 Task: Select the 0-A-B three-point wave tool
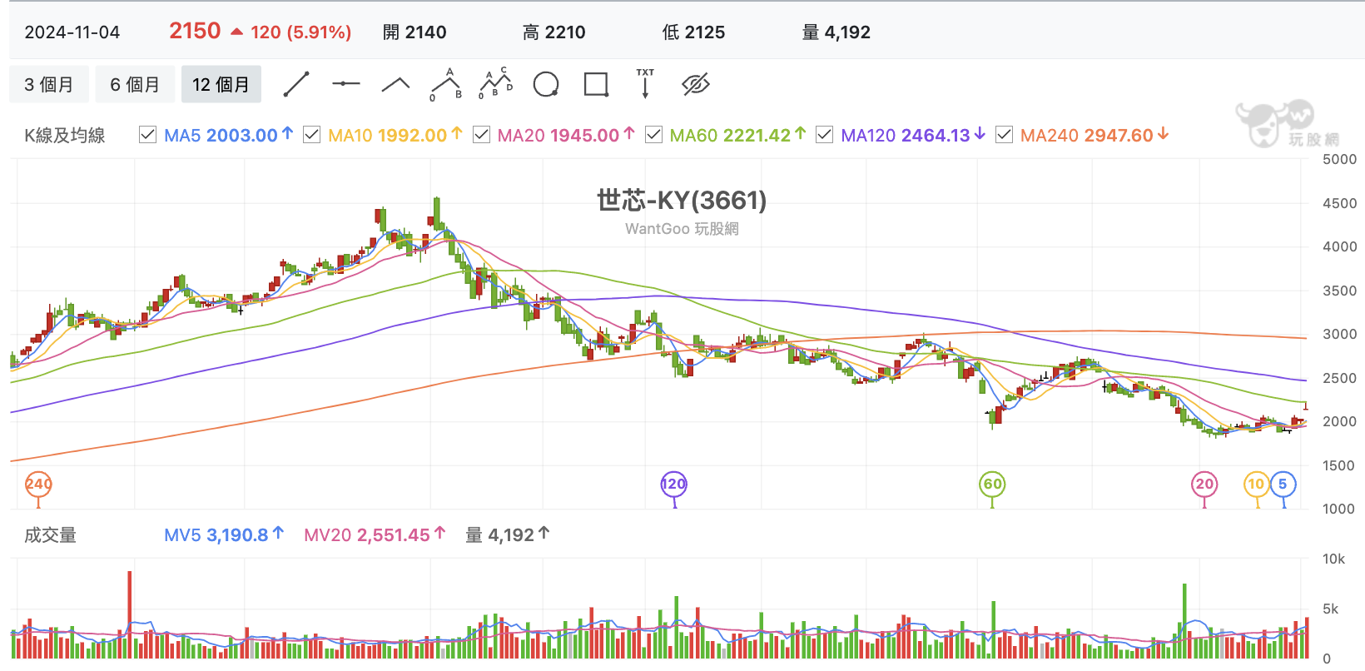point(446,84)
